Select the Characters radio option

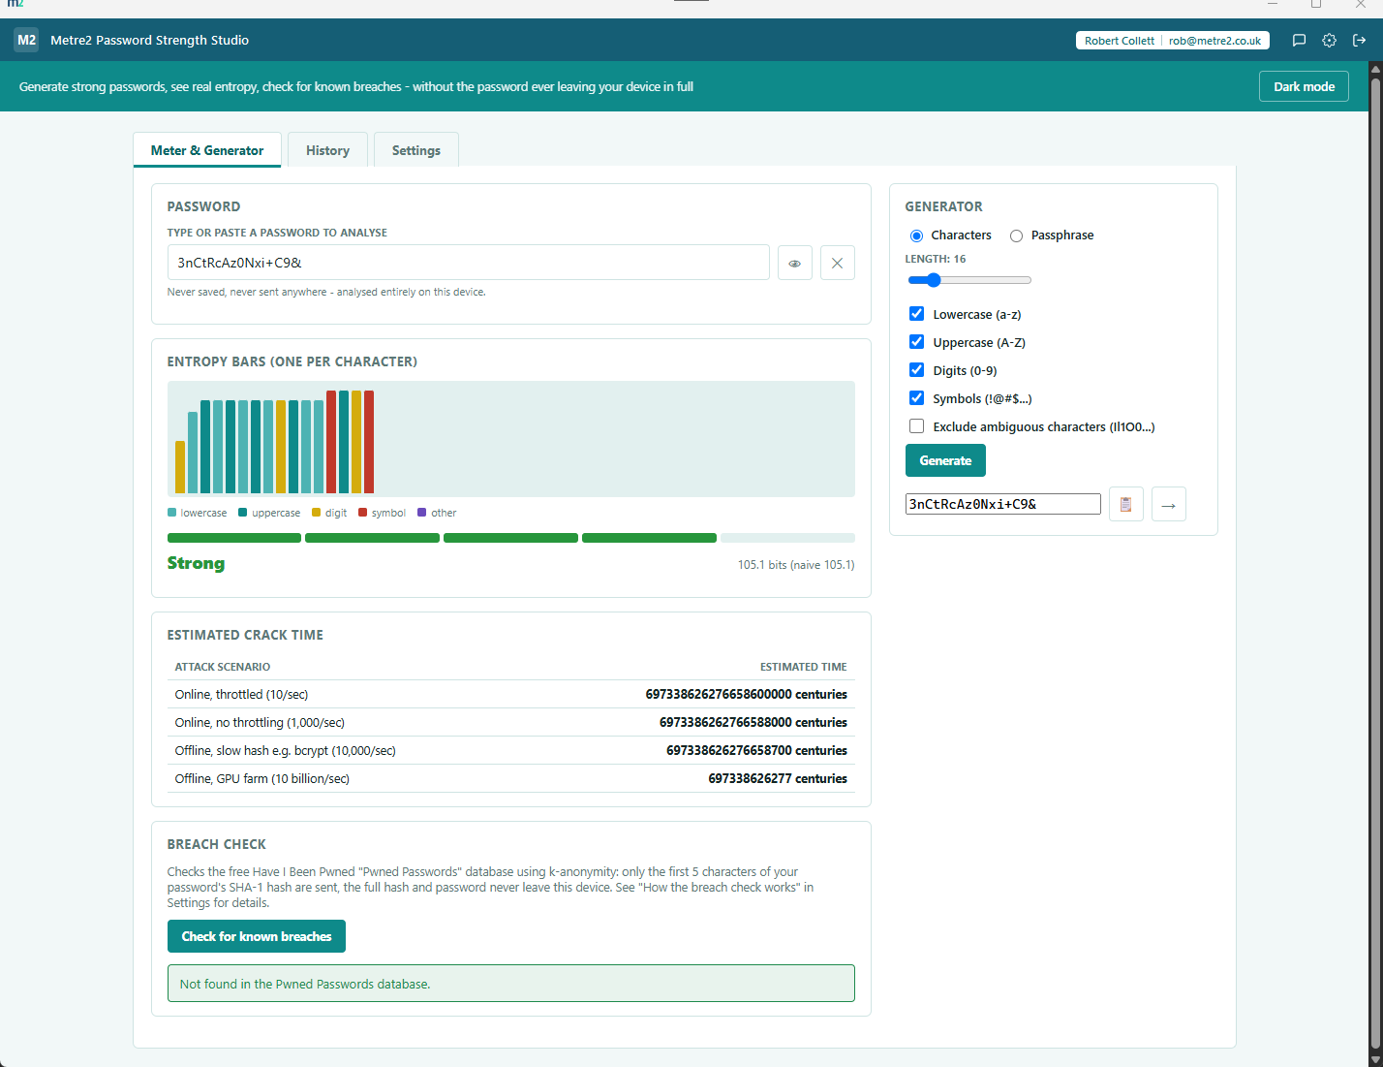pyautogui.click(x=916, y=235)
